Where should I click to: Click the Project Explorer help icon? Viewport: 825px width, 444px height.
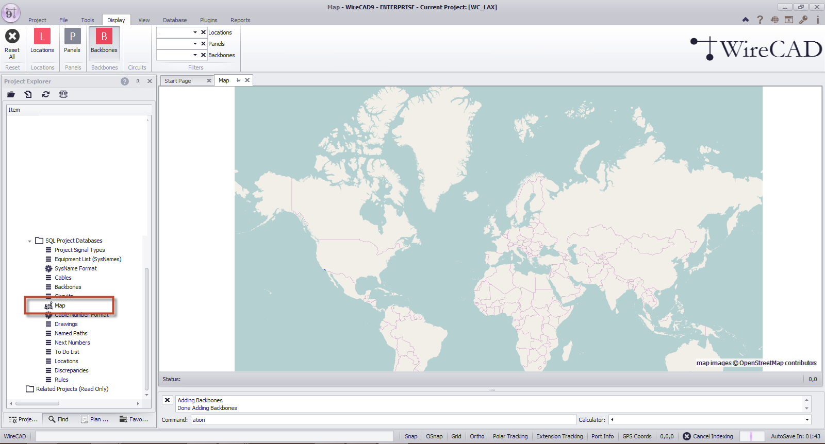[x=125, y=81]
